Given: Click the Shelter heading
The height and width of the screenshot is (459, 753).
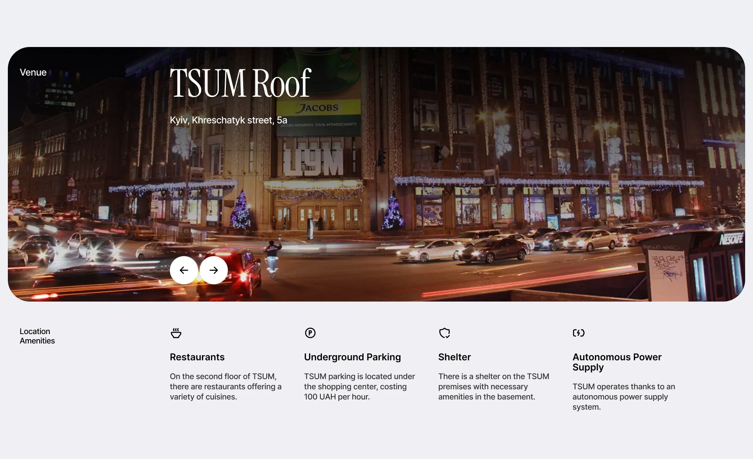Looking at the screenshot, I should (454, 357).
